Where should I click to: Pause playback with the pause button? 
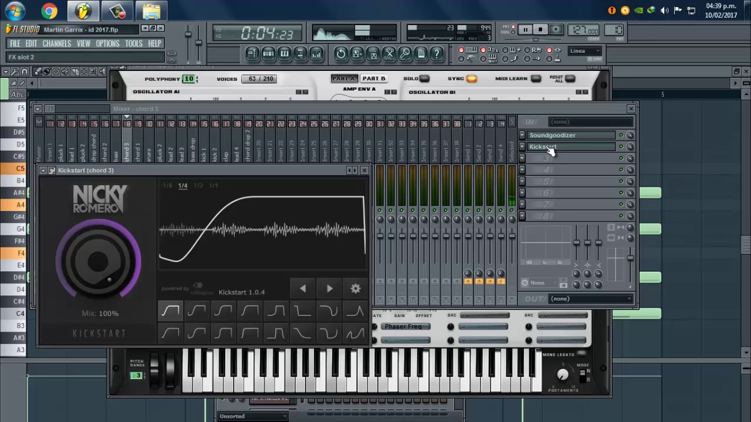coord(525,30)
